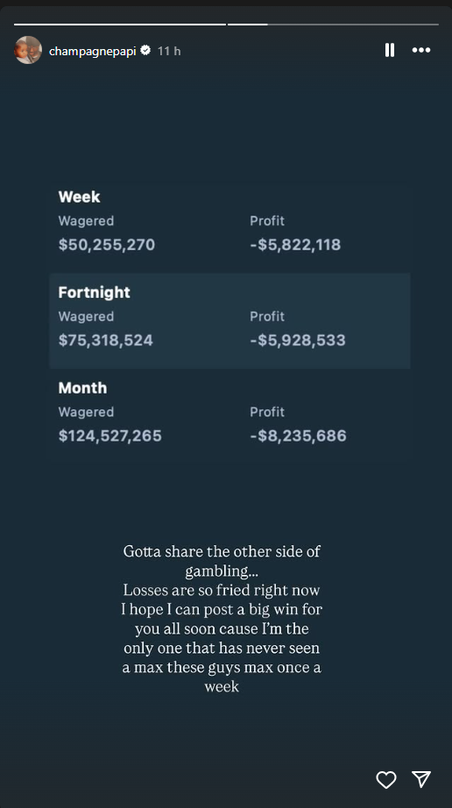Open the champagnepapi profile picture
This screenshot has height=808, width=452.
pyautogui.click(x=28, y=50)
